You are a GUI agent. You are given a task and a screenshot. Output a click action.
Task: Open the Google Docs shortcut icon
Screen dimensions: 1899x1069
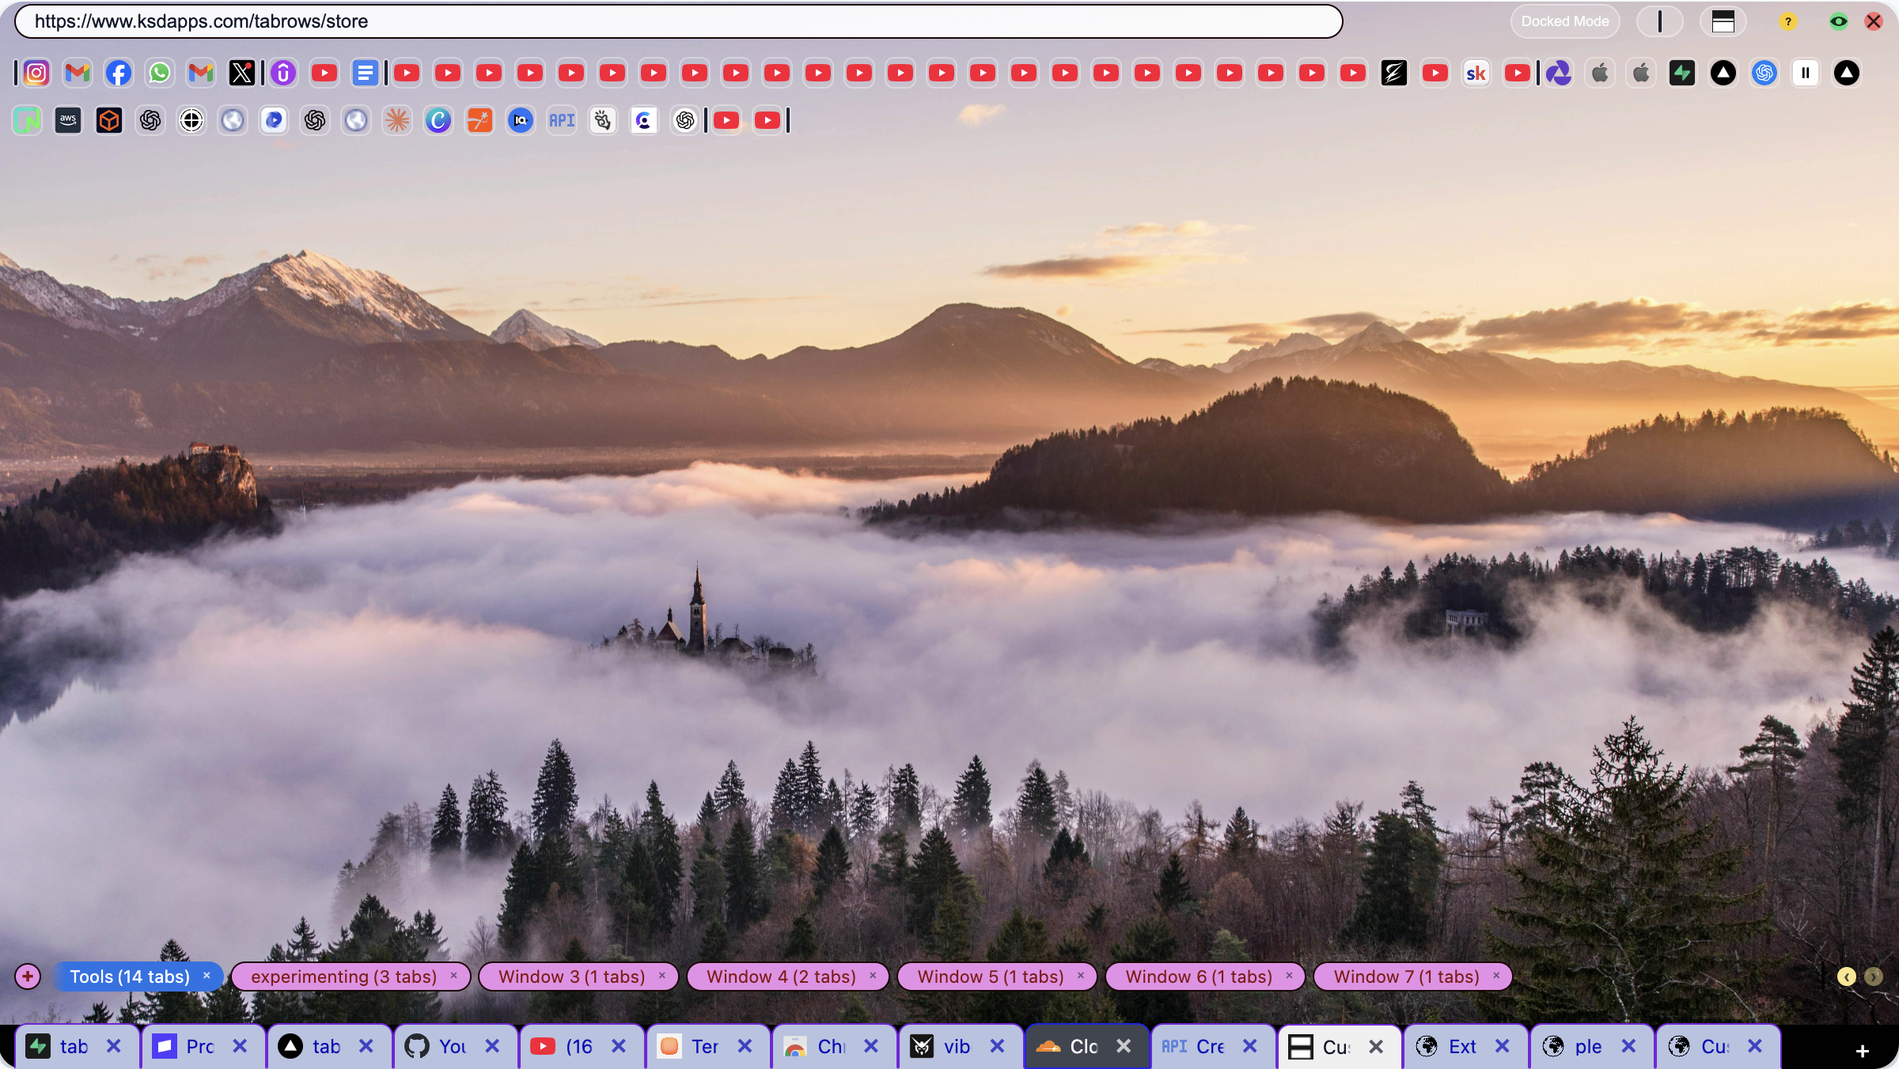[x=365, y=74]
